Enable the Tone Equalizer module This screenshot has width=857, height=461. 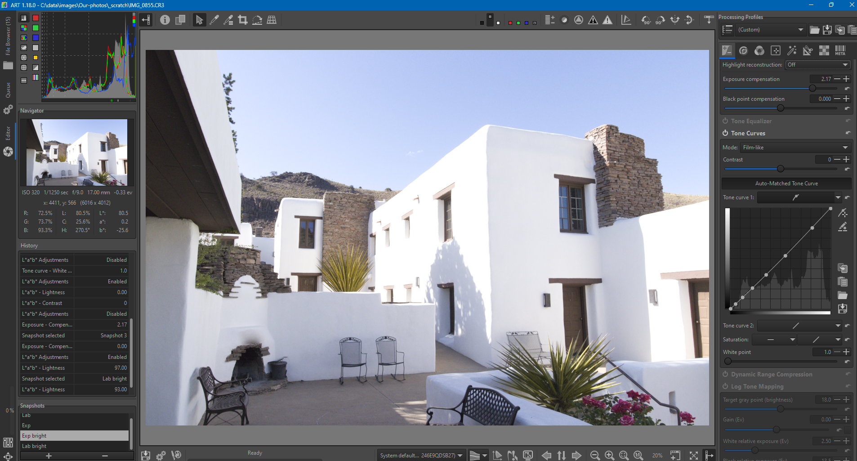click(725, 121)
